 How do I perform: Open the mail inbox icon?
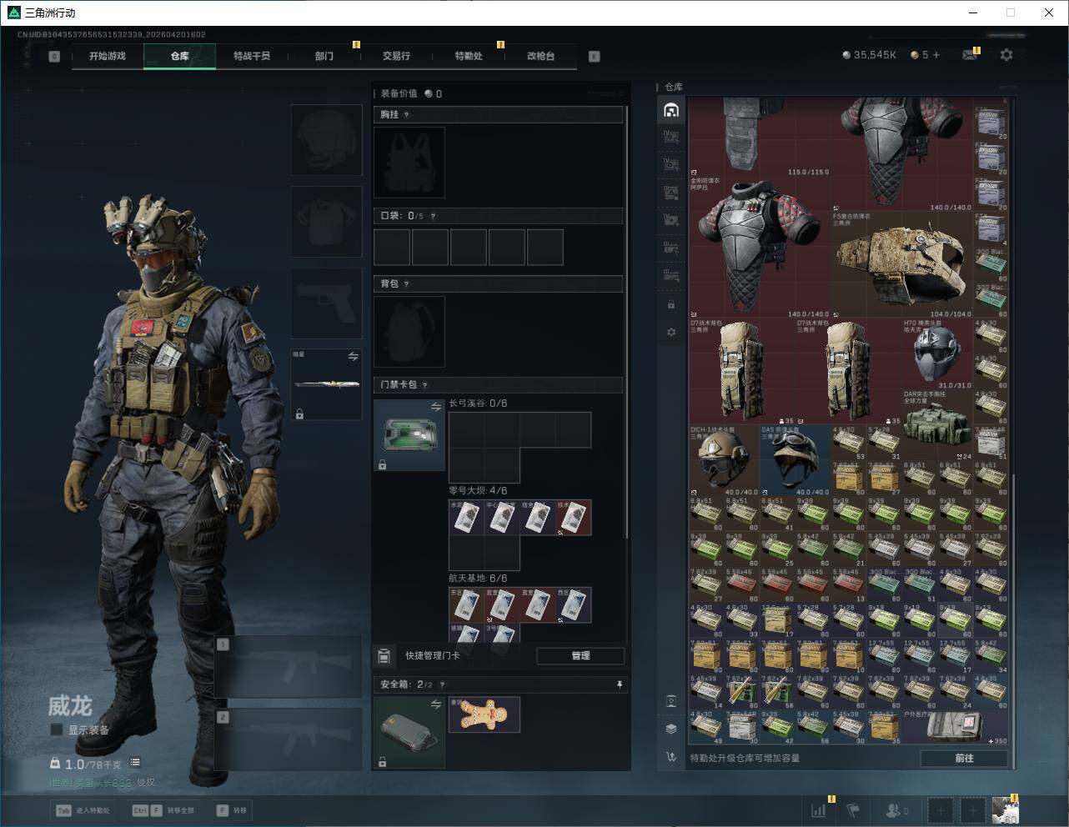(970, 55)
